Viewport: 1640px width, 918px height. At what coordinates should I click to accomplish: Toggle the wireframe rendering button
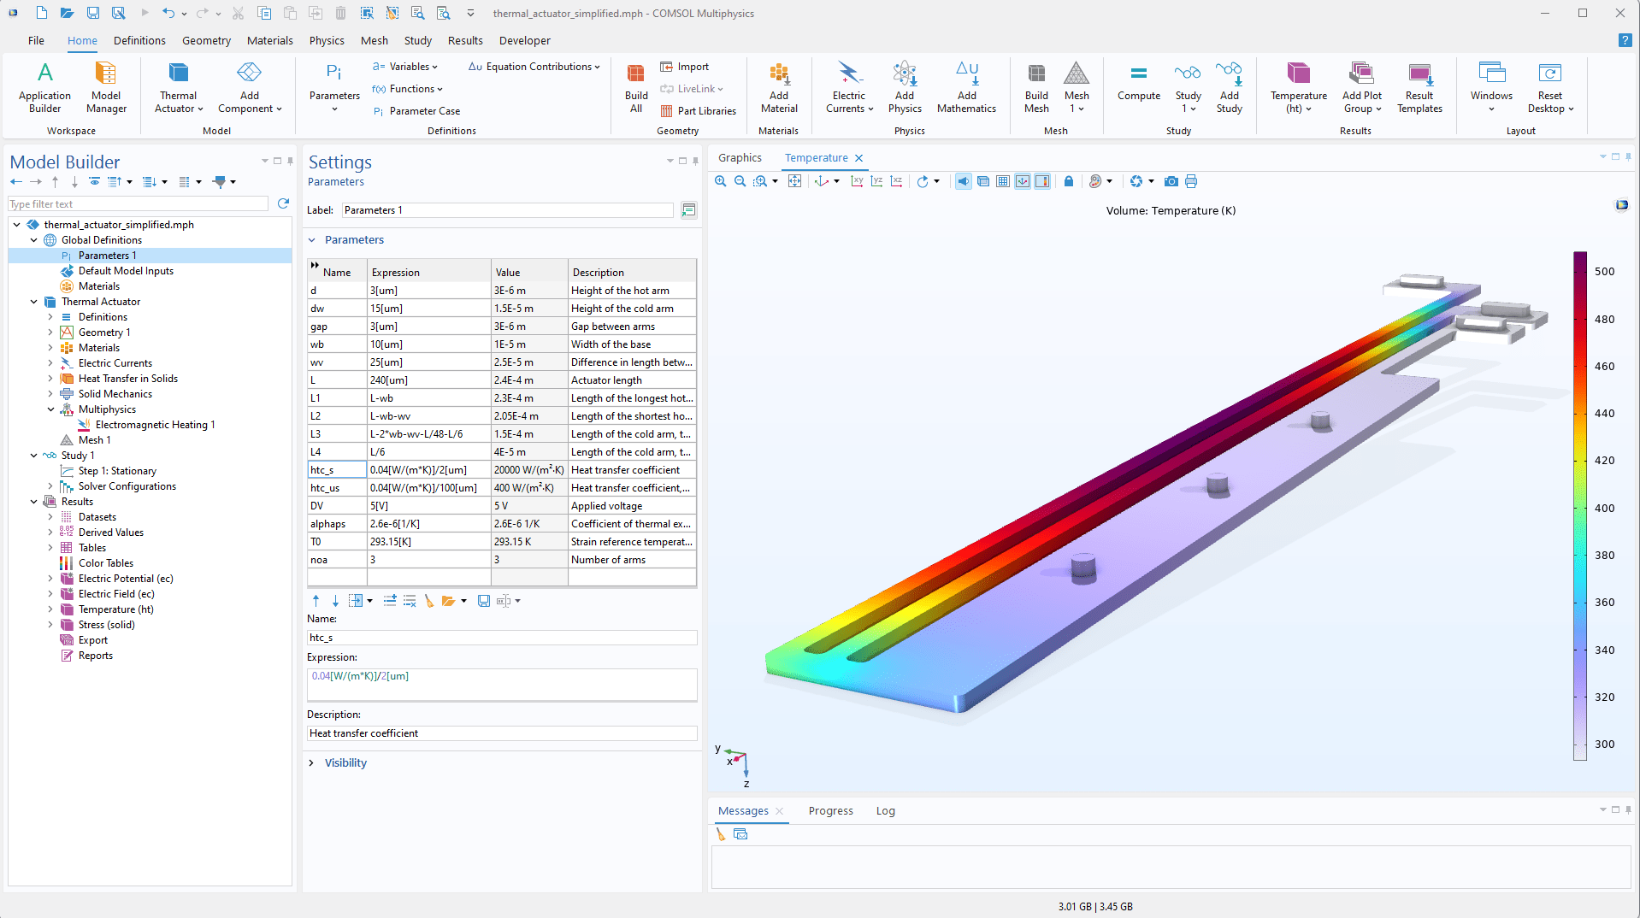click(x=983, y=181)
